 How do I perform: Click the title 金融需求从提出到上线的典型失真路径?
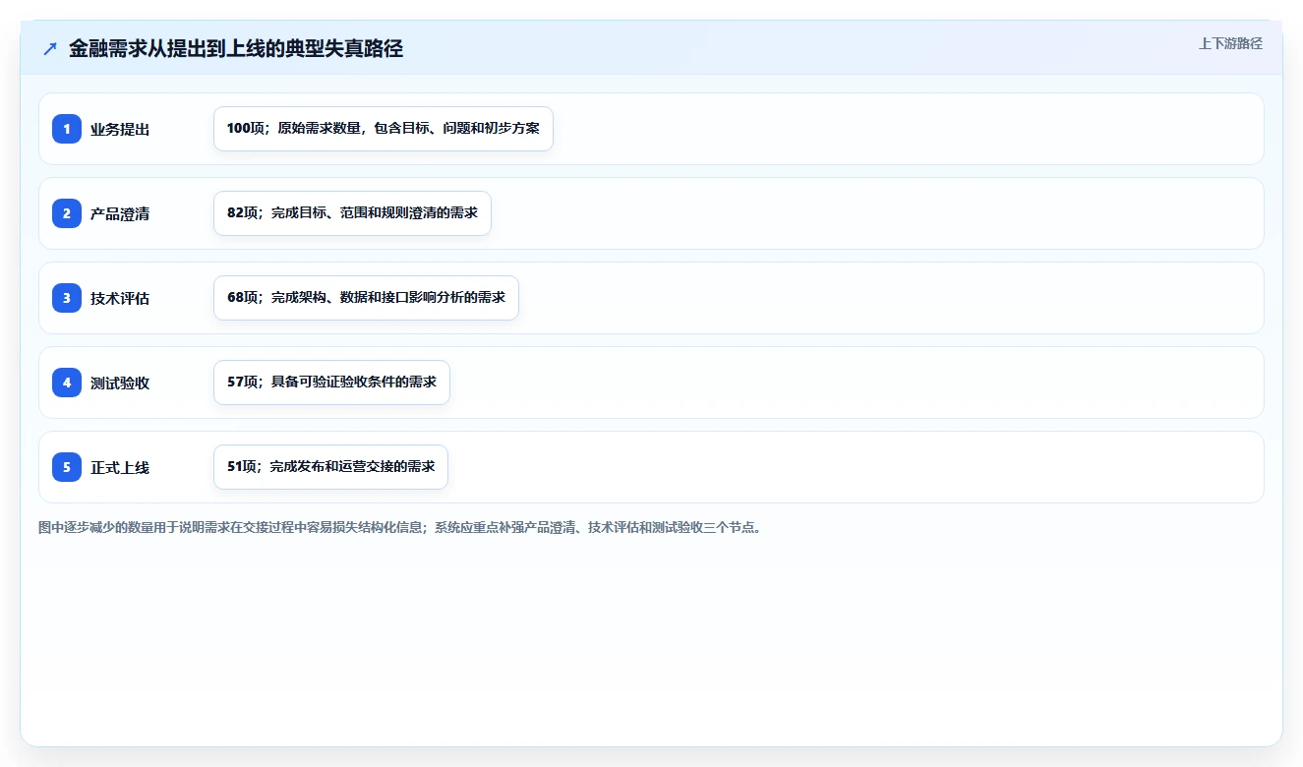coord(236,49)
